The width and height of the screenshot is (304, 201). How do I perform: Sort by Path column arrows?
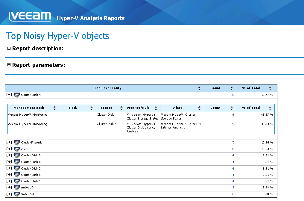pos(92,108)
